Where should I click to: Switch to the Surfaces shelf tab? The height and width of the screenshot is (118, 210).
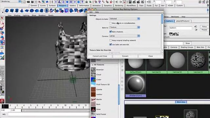coord(52,6)
